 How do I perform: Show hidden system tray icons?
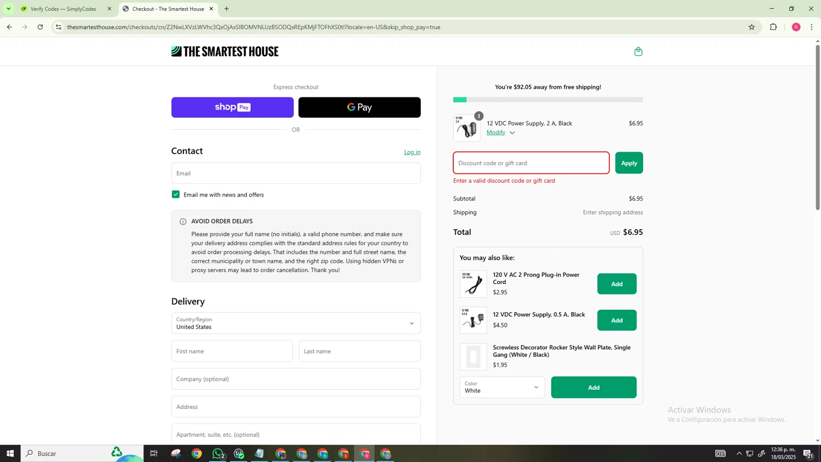click(x=739, y=453)
